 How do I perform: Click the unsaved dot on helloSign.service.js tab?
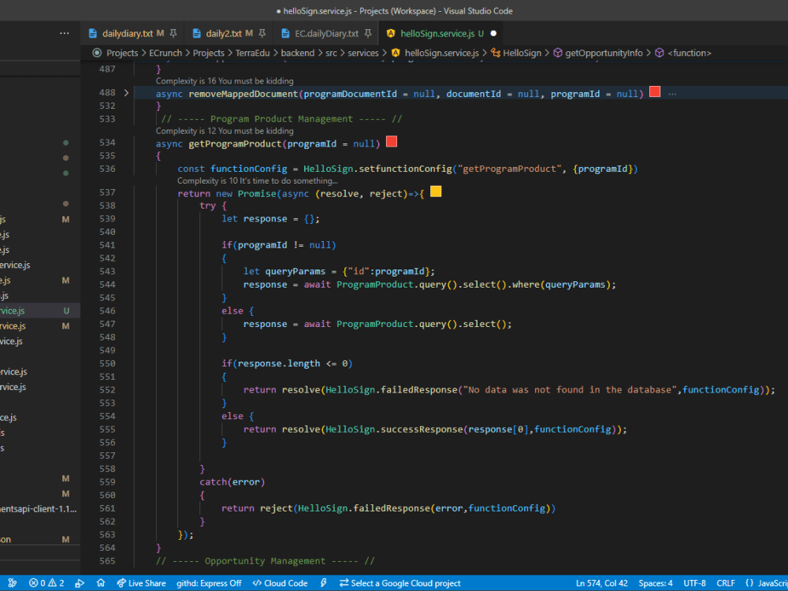coord(493,33)
